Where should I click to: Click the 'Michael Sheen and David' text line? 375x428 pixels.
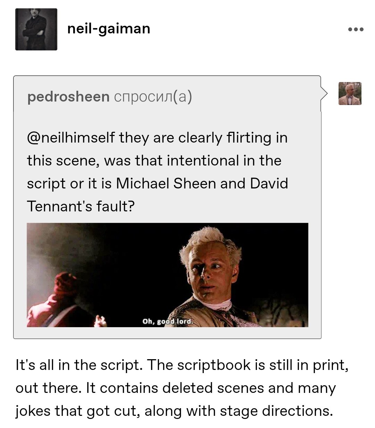tap(202, 184)
